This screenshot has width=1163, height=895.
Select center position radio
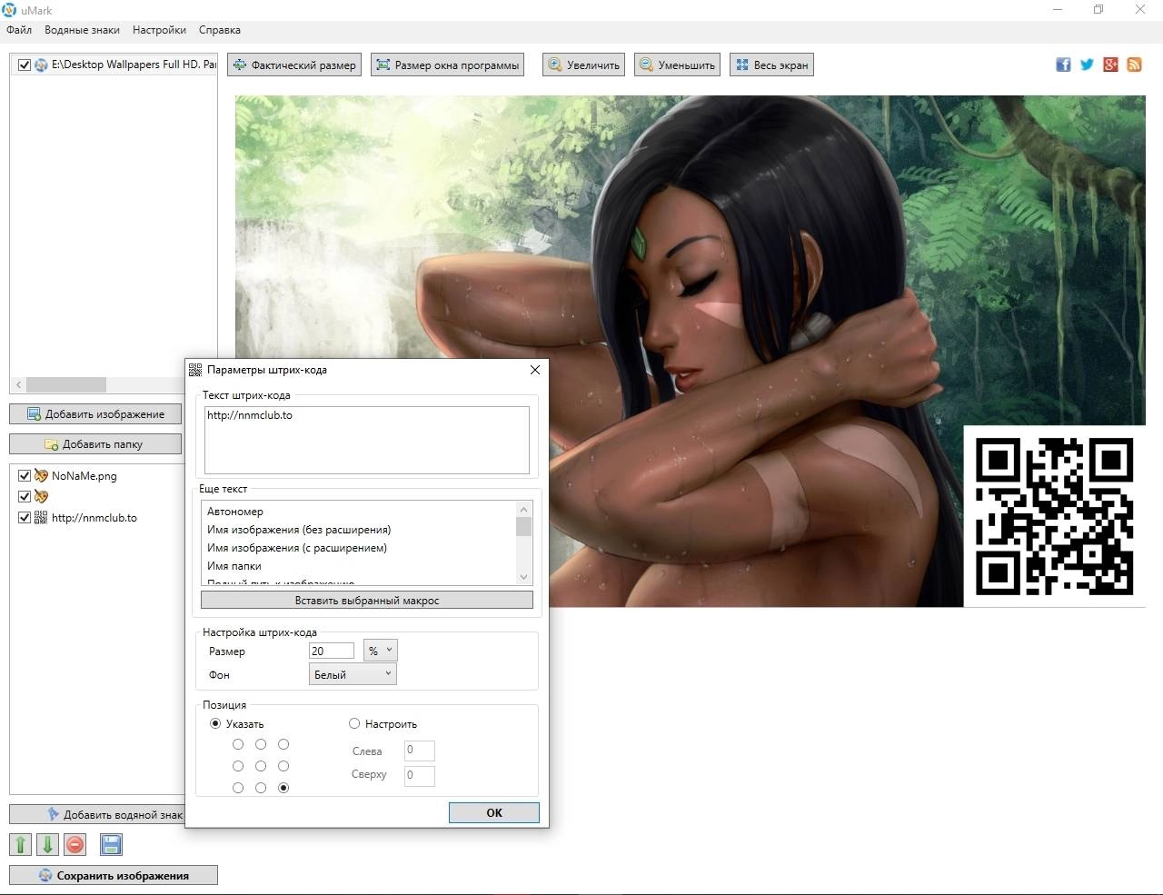tap(261, 766)
